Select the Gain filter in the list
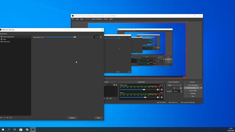235x132 pixels. pyautogui.click(x=15, y=39)
